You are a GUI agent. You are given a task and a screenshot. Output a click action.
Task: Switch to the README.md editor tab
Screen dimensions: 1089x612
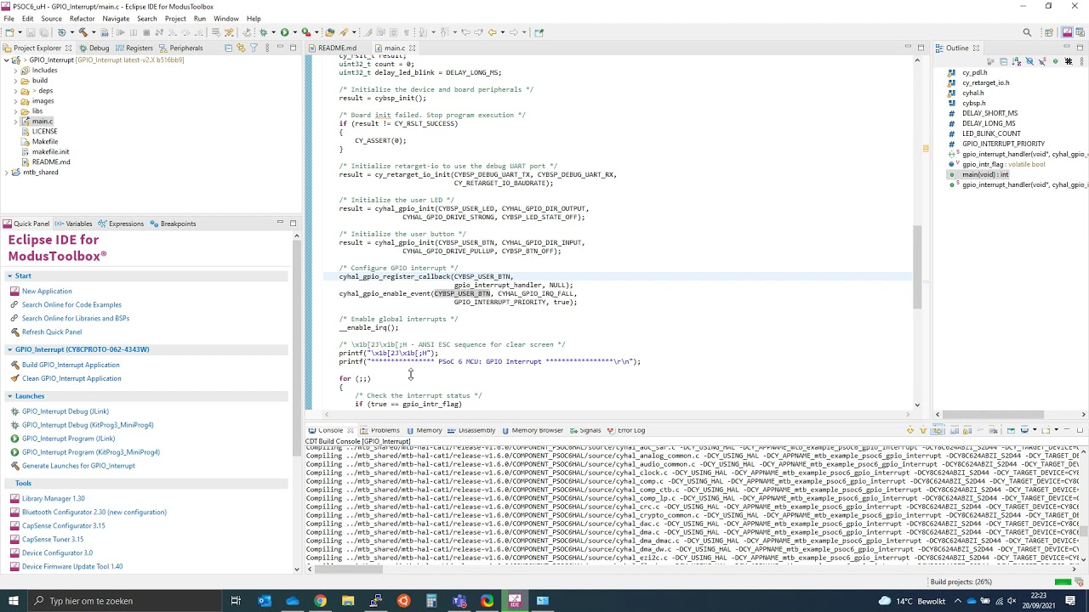[x=333, y=48]
